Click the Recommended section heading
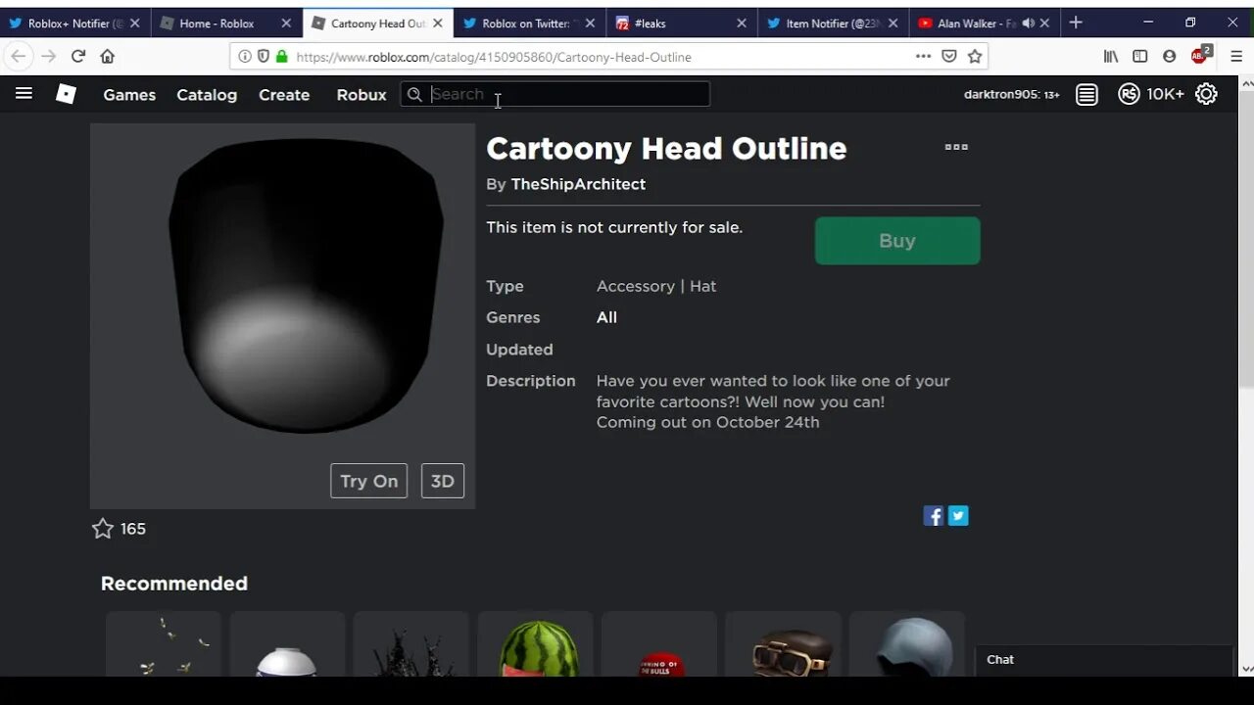The image size is (1254, 705). click(174, 584)
